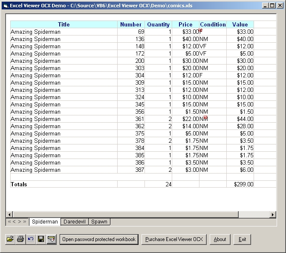The height and width of the screenshot is (253, 286).
Task: Click the $3.00 price cell for issue 387
Action: click(x=185, y=170)
